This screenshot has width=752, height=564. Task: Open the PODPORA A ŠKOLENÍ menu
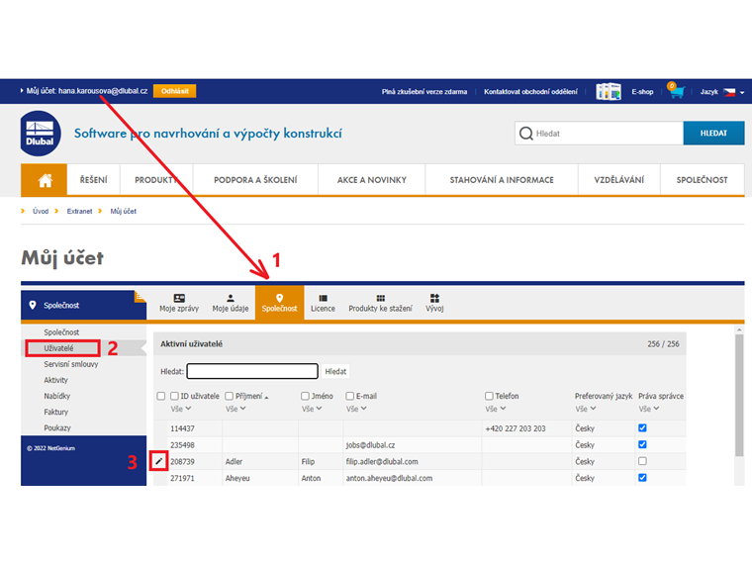(x=255, y=180)
